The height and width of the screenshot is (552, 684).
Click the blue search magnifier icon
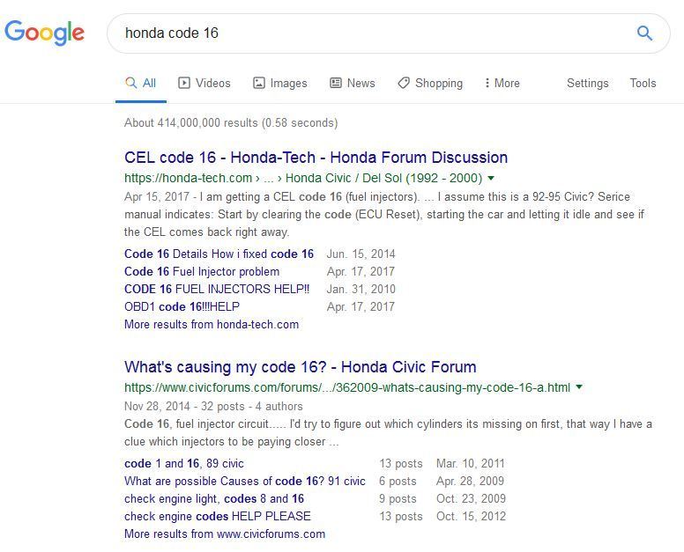point(644,33)
